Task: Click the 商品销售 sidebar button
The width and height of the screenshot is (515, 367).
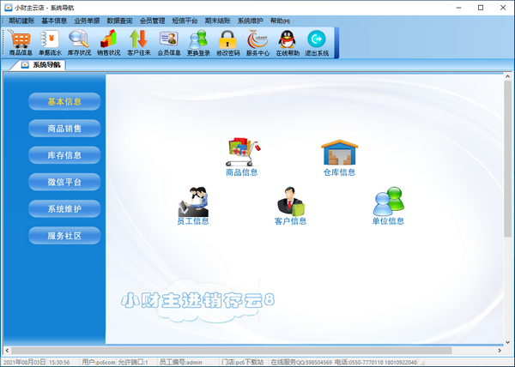Action: tap(65, 129)
